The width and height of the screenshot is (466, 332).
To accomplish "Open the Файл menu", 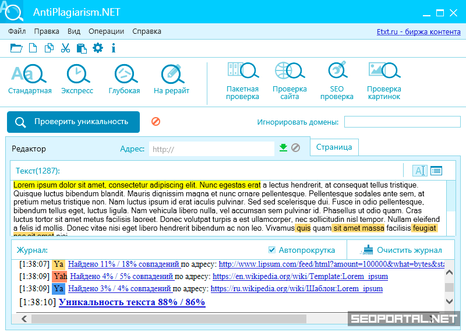I will pos(17,31).
